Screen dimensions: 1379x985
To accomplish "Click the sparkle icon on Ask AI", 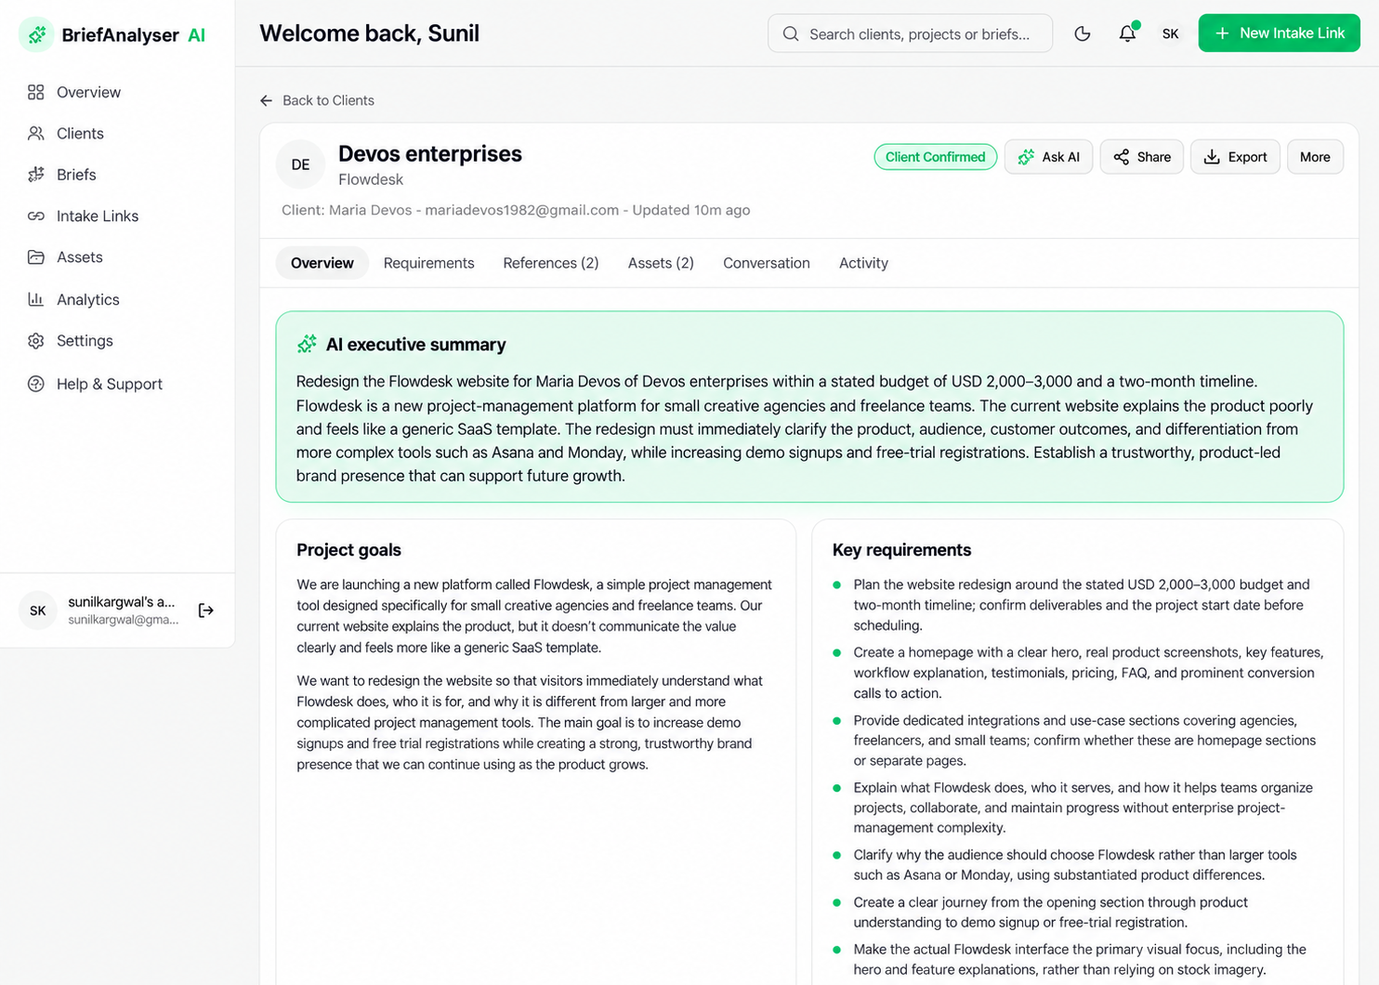I will (1026, 157).
